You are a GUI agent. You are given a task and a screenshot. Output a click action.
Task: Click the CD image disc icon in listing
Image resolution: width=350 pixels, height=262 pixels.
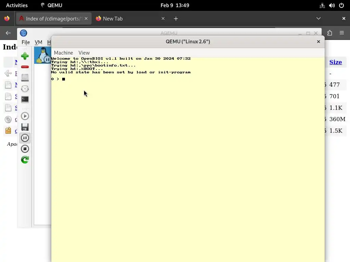point(8,119)
